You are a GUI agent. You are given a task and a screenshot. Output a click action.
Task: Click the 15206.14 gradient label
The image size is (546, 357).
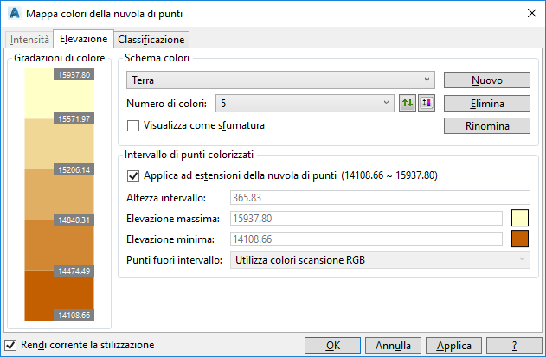[74, 169]
